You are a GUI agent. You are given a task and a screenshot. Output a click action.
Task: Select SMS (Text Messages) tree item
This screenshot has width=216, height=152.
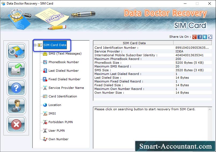(x=65, y=54)
